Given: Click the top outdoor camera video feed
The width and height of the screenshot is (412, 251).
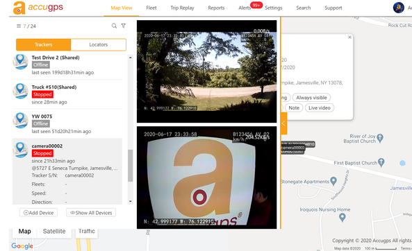Looking at the screenshot, I should click(x=206, y=71).
